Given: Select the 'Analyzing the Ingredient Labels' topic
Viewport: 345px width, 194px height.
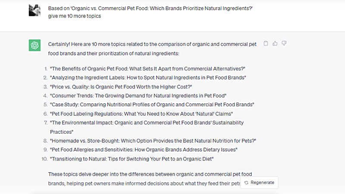Looking at the screenshot, I should pos(148,77).
